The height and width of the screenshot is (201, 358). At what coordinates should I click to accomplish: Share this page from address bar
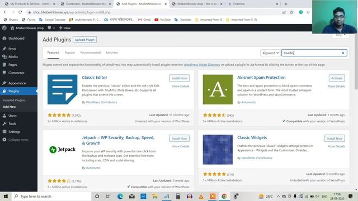[x=284, y=12]
